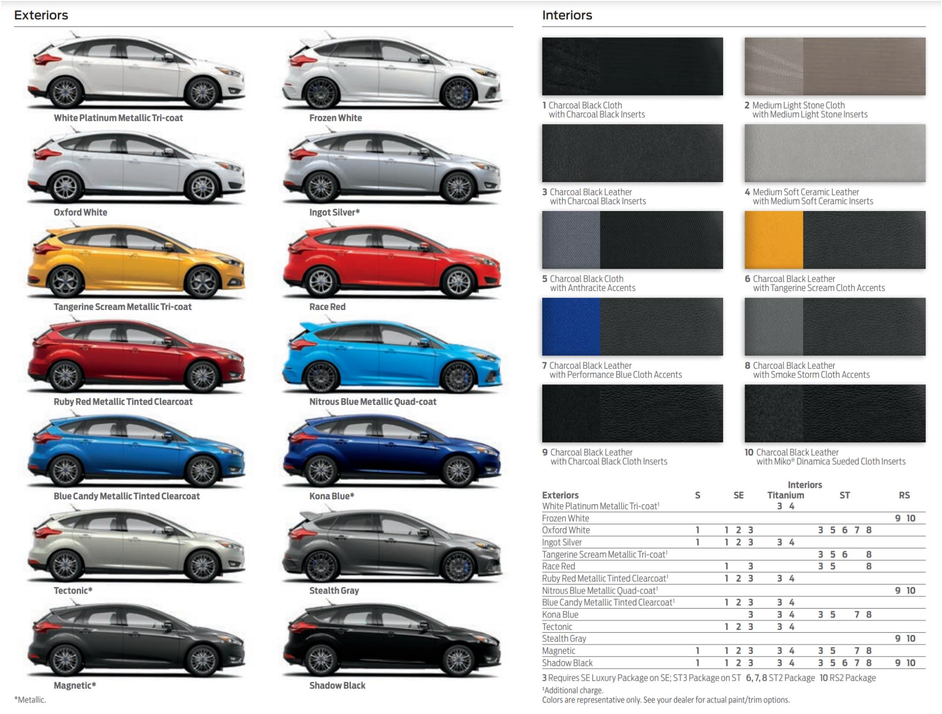Pick interior swatch 3 Charcoal Black Leather
Viewport: 942px width, 714px height.
(x=632, y=153)
